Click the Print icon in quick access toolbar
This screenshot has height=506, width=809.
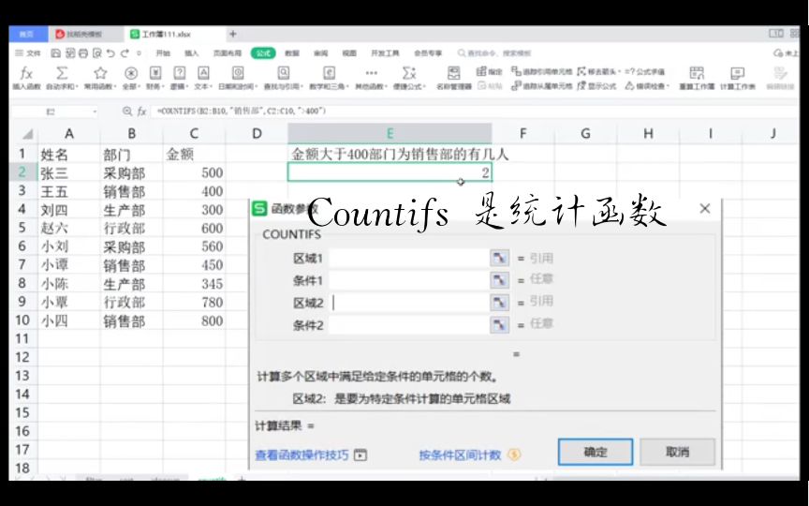(83, 53)
